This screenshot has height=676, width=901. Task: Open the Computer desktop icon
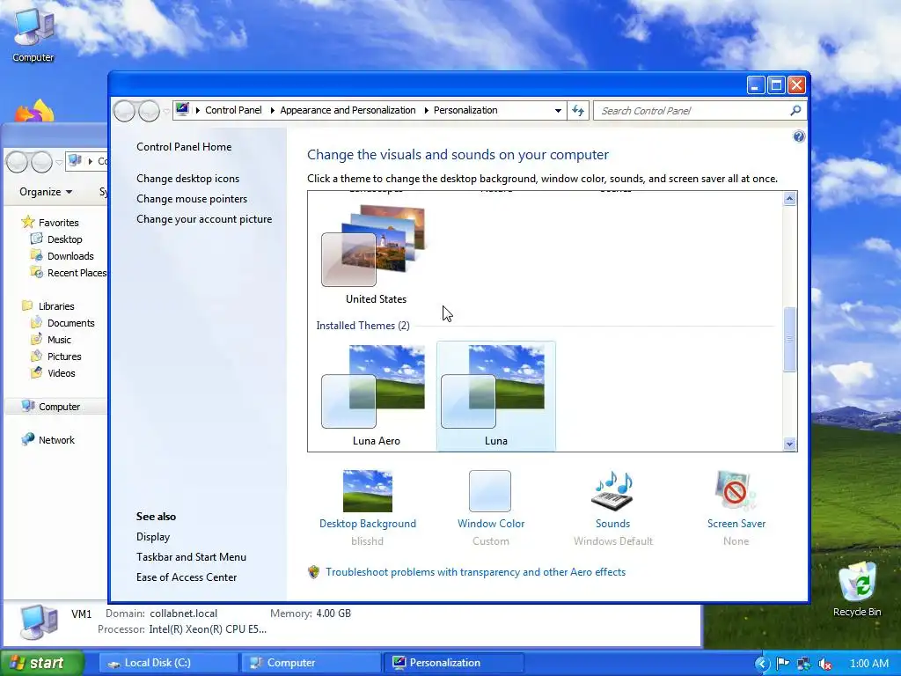coord(33,34)
